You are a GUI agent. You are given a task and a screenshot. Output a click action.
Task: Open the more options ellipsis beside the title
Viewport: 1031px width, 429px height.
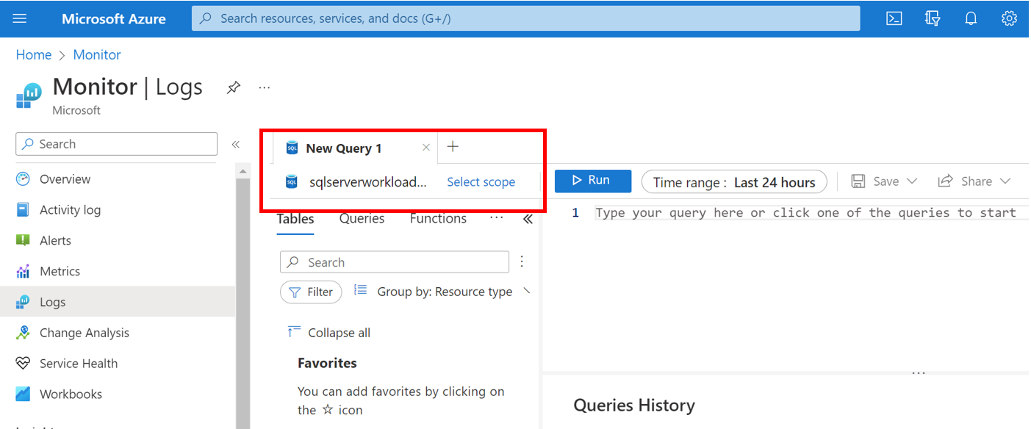pyautogui.click(x=265, y=87)
